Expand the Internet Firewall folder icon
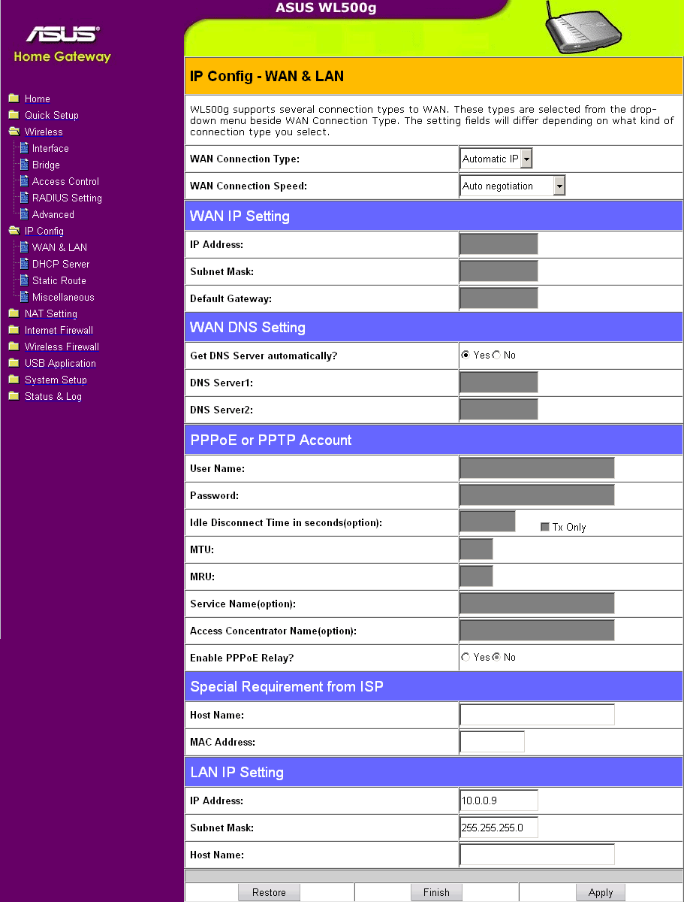This screenshot has width=687, height=917. [14, 330]
